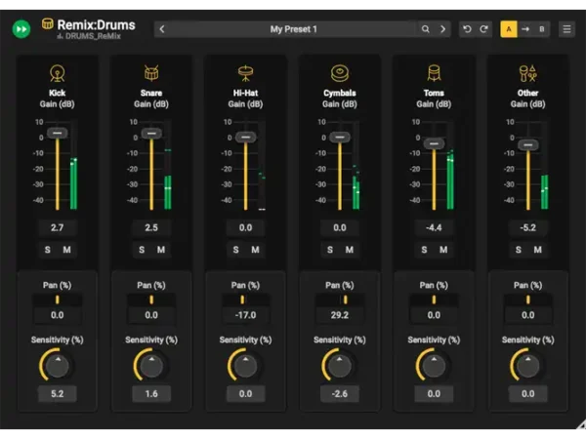The height and width of the screenshot is (439, 586).
Task: Click the Hi-Hat sensitivity knob
Action: pyautogui.click(x=245, y=366)
